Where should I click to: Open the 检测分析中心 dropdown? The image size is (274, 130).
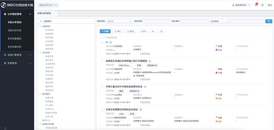[48, 5]
